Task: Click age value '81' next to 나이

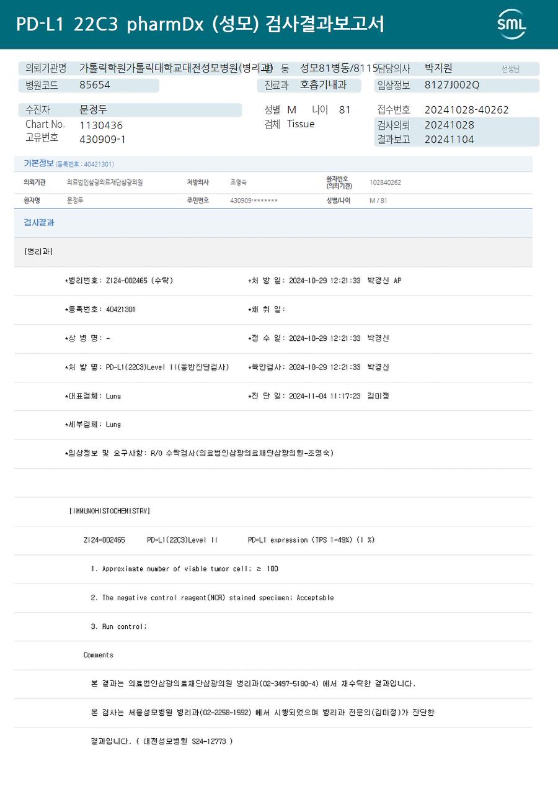Action: point(345,110)
